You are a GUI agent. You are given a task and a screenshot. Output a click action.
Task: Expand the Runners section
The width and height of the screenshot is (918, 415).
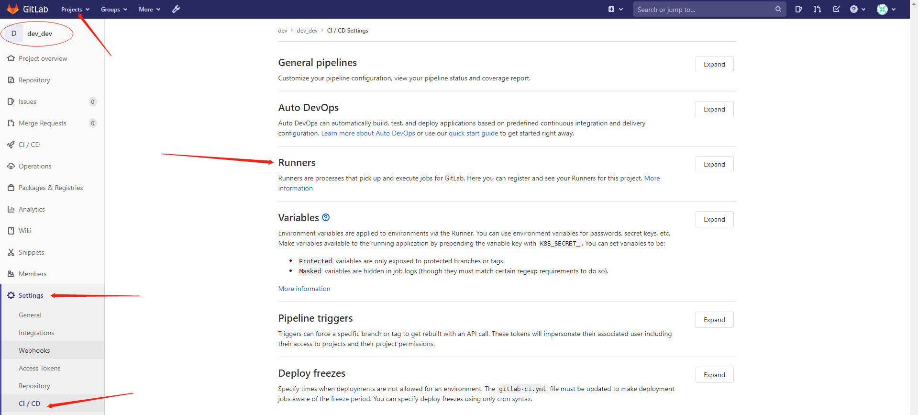point(714,164)
